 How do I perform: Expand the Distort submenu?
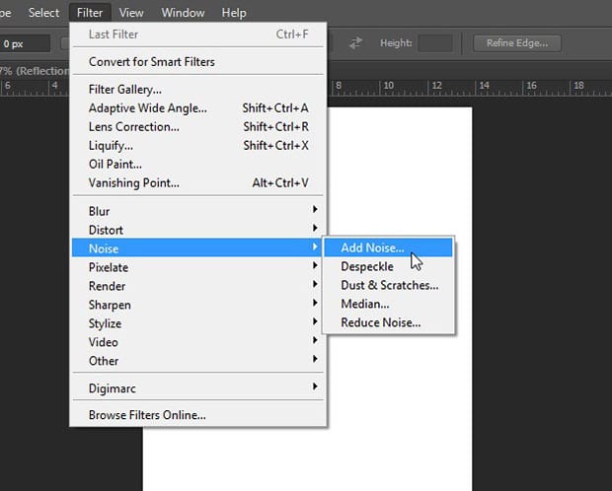point(197,230)
